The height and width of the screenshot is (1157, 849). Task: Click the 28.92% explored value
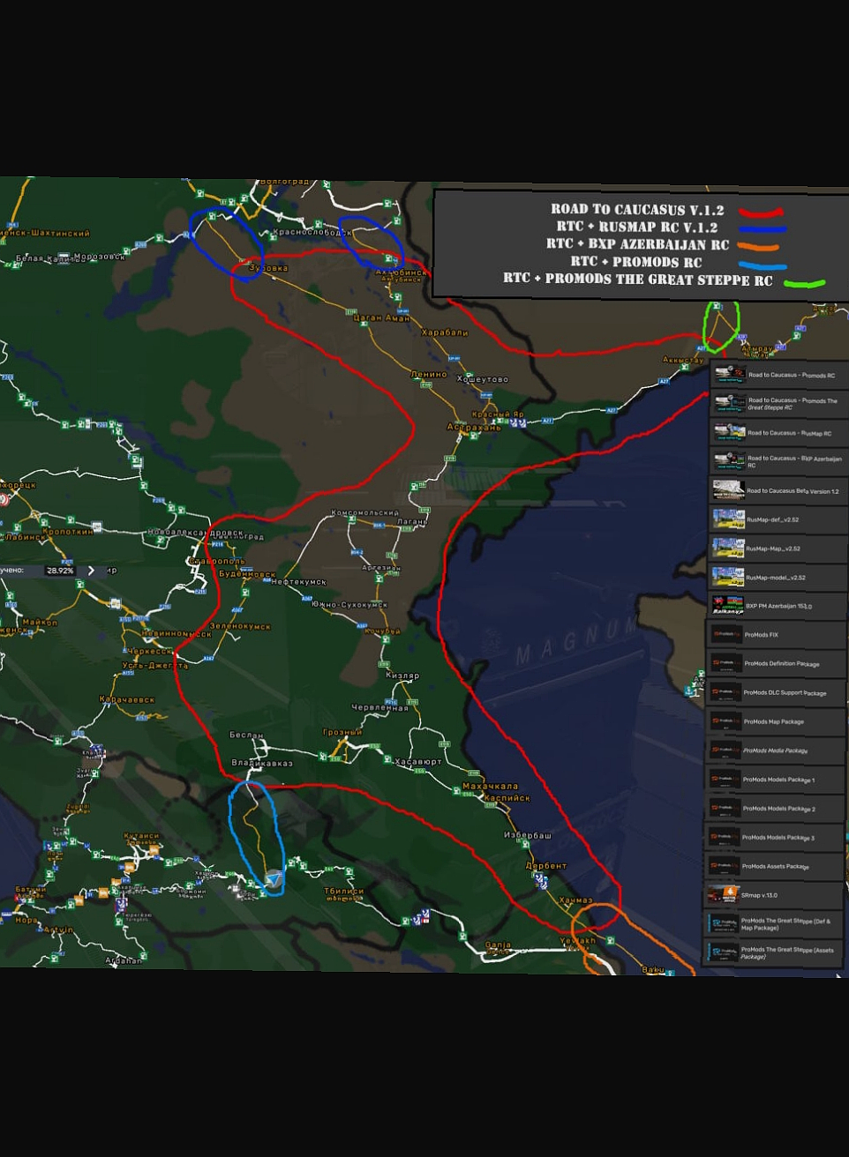click(60, 571)
